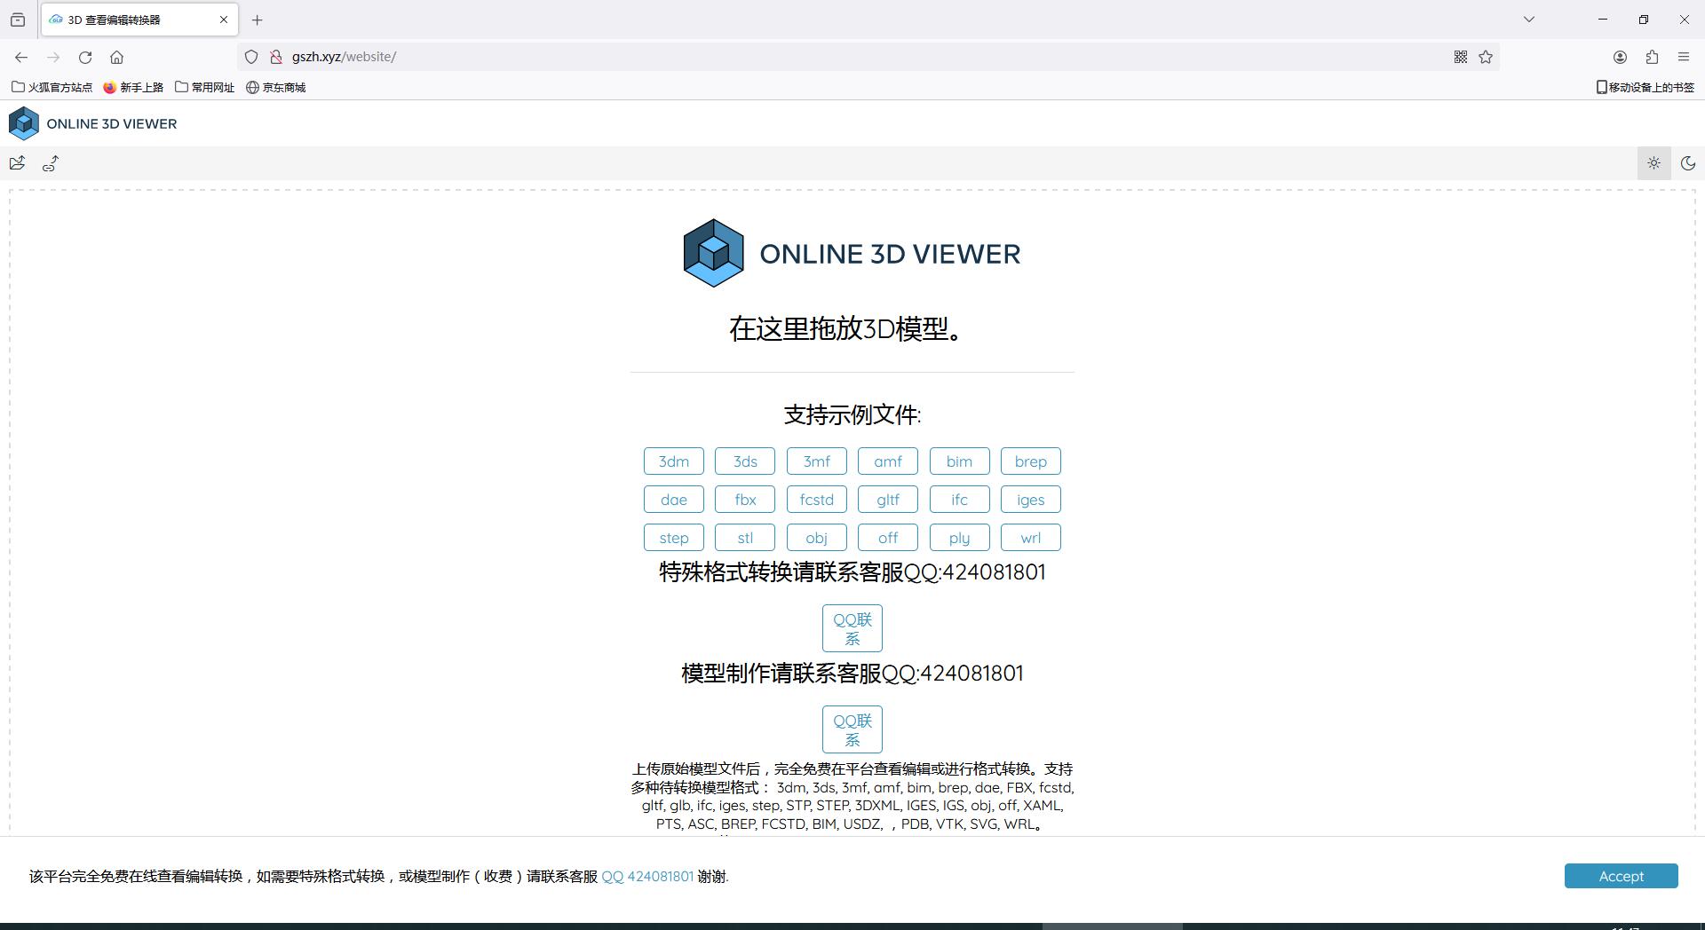
Task: Open Firefox account icon
Action: coord(1620,57)
